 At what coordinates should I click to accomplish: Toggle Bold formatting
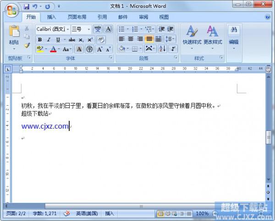40,40
